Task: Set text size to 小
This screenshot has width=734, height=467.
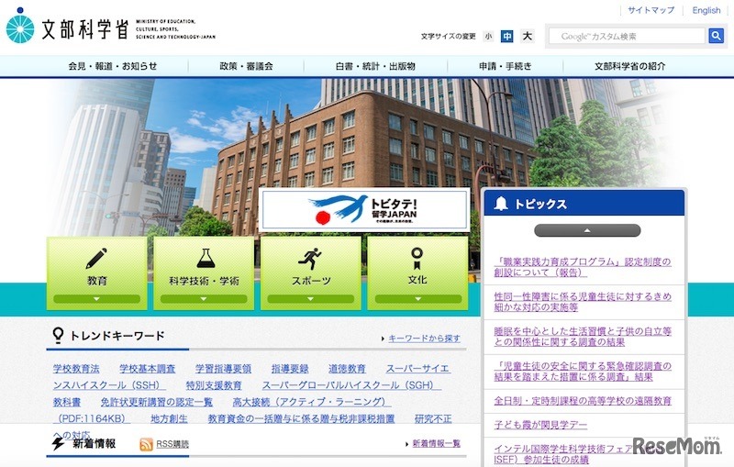Action: [x=488, y=36]
